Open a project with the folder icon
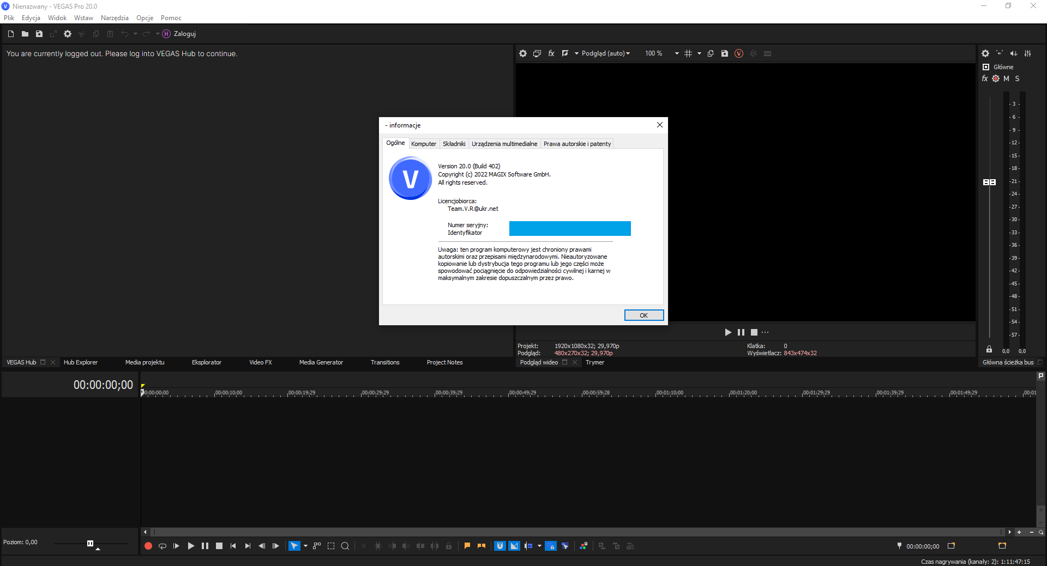 click(25, 34)
